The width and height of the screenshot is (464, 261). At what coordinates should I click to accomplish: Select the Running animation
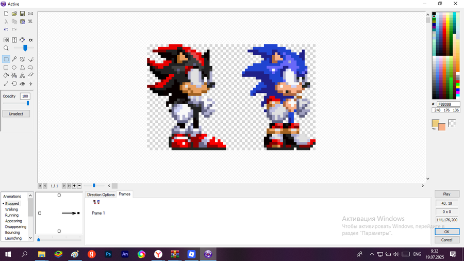pos(11,215)
